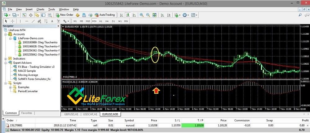Open the Data Window crosshair-target icon
The height and width of the screenshot is (133, 310).
[x=31, y=15]
